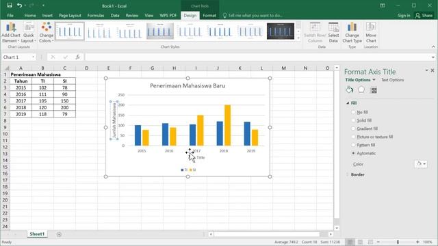Select the chart title Penerimaan Mahasiswa Baru
The width and height of the screenshot is (438, 246).
click(188, 85)
